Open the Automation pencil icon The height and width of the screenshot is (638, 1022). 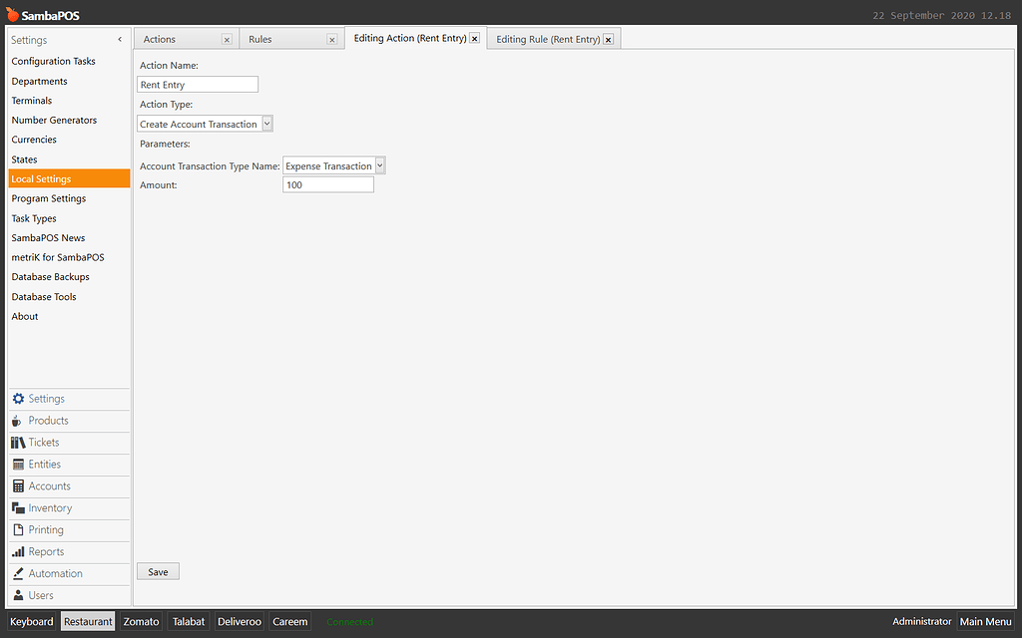pos(20,573)
